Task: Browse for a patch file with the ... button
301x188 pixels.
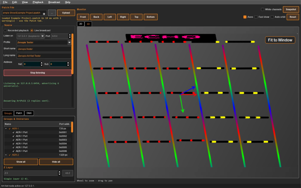Action: click(52, 13)
